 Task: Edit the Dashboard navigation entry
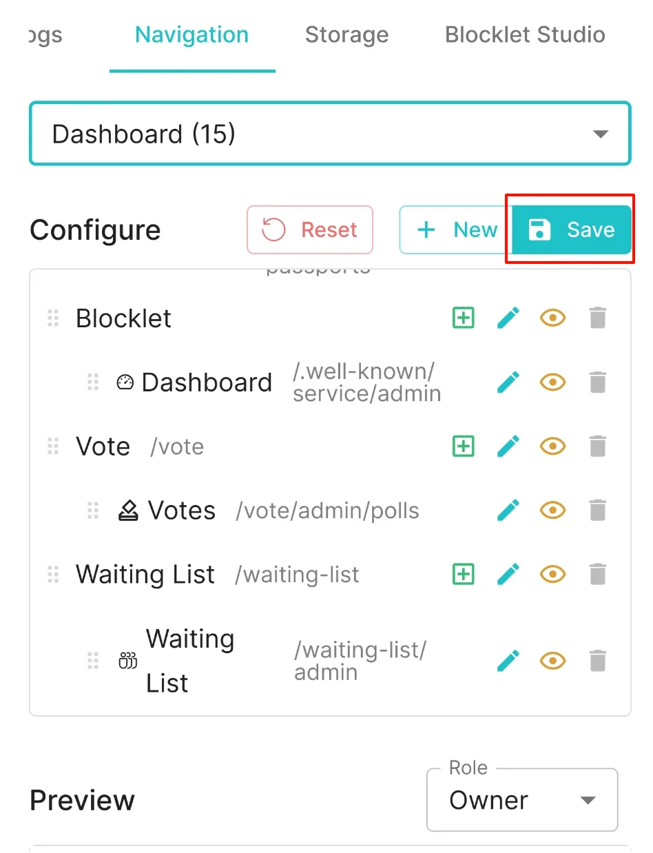pyautogui.click(x=508, y=382)
